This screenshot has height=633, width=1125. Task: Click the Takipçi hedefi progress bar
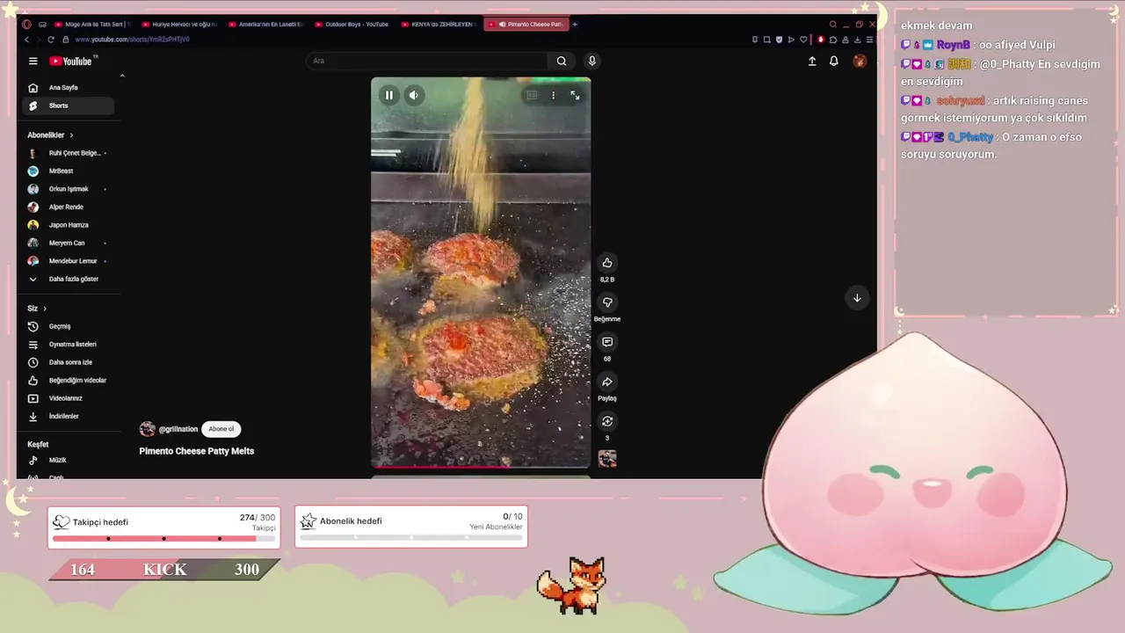pyautogui.click(x=164, y=538)
